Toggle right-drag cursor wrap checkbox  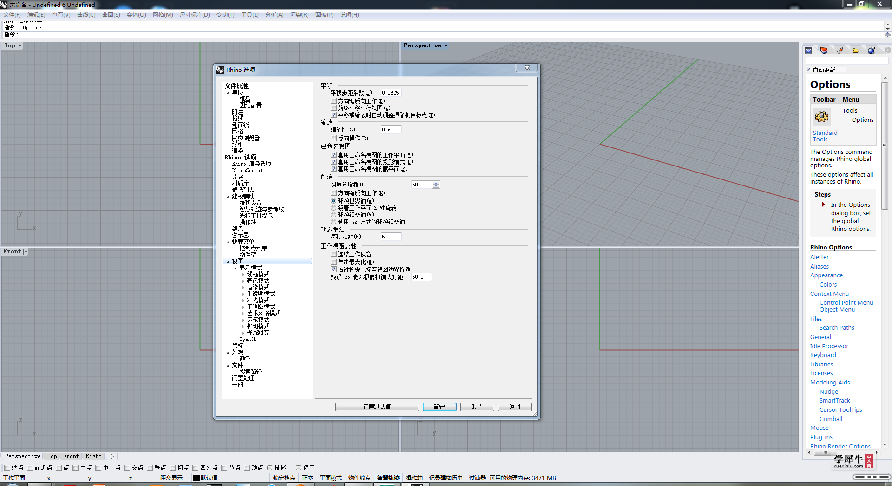[x=334, y=269]
